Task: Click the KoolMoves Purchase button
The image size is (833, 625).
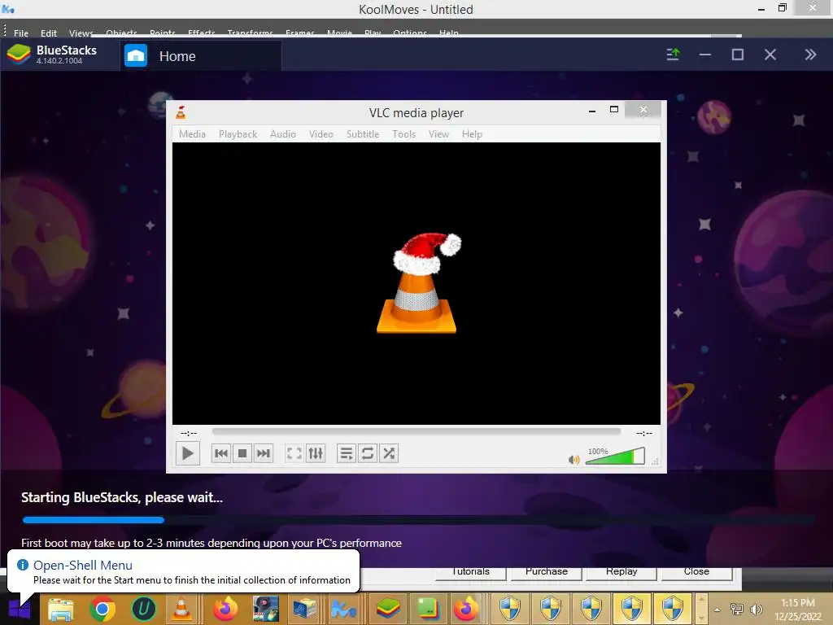Action: tap(547, 572)
